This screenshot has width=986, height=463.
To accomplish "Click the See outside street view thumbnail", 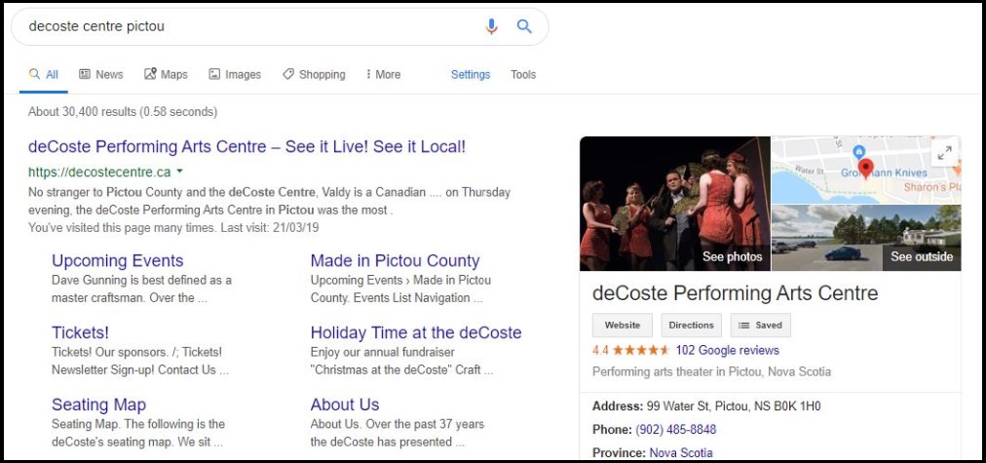I will point(866,238).
